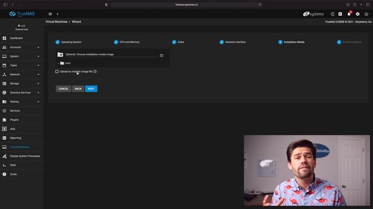Viewport: 373px width, 209px height.
Task: Click the TrueNAS logo
Action: tap(22, 14)
